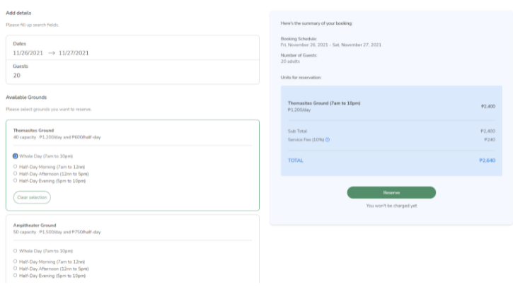Viewport: 513px width, 294px height.
Task: Pick Half-Day Afternoon under Ampitheater Ground
Action: click(x=16, y=269)
